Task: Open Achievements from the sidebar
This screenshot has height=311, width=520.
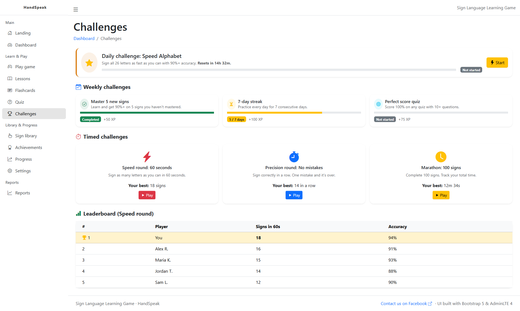Action: 29,147
